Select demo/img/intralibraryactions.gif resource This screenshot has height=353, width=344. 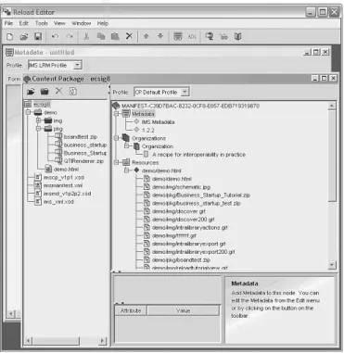pos(189,228)
